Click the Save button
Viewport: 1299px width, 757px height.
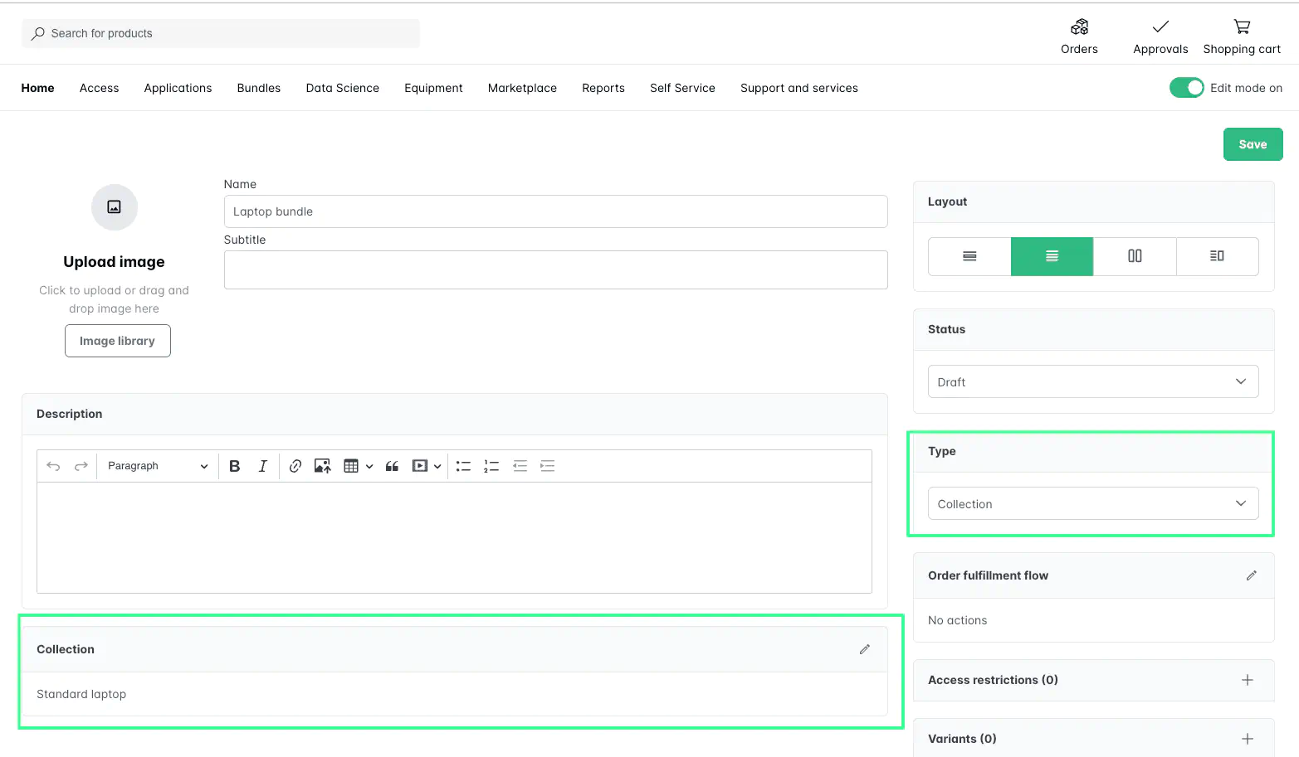pos(1253,143)
